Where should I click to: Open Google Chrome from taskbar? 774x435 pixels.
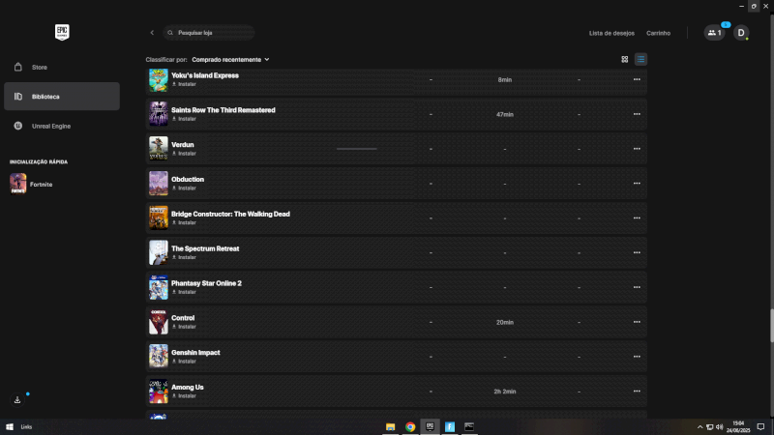click(x=410, y=426)
